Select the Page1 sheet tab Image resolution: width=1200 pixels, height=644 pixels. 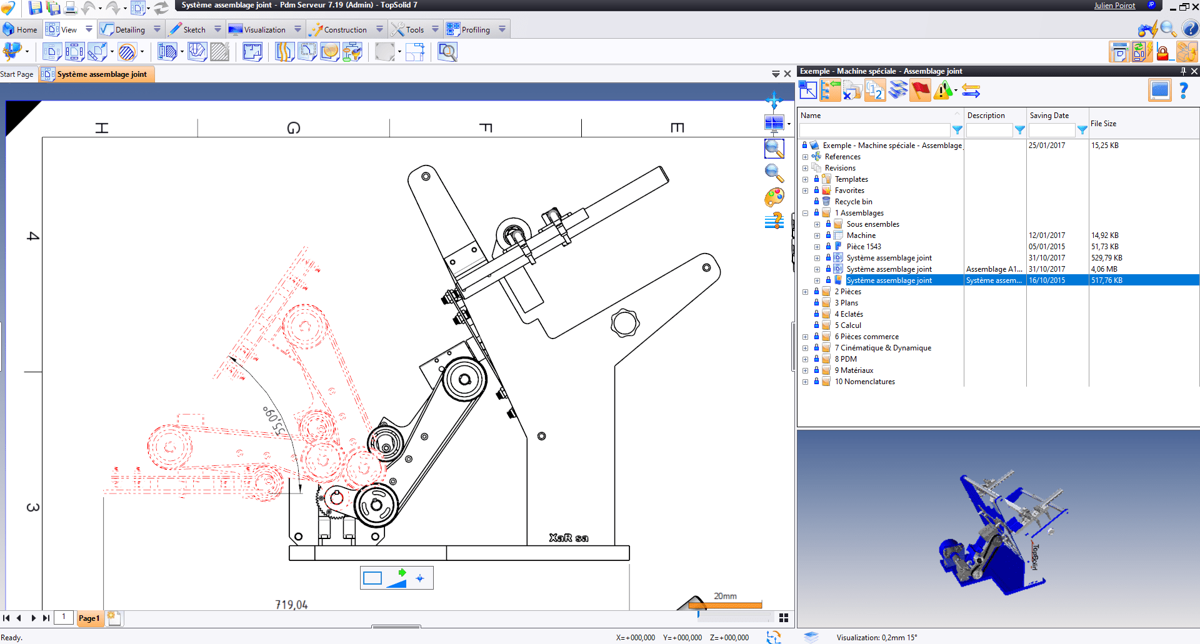point(89,618)
